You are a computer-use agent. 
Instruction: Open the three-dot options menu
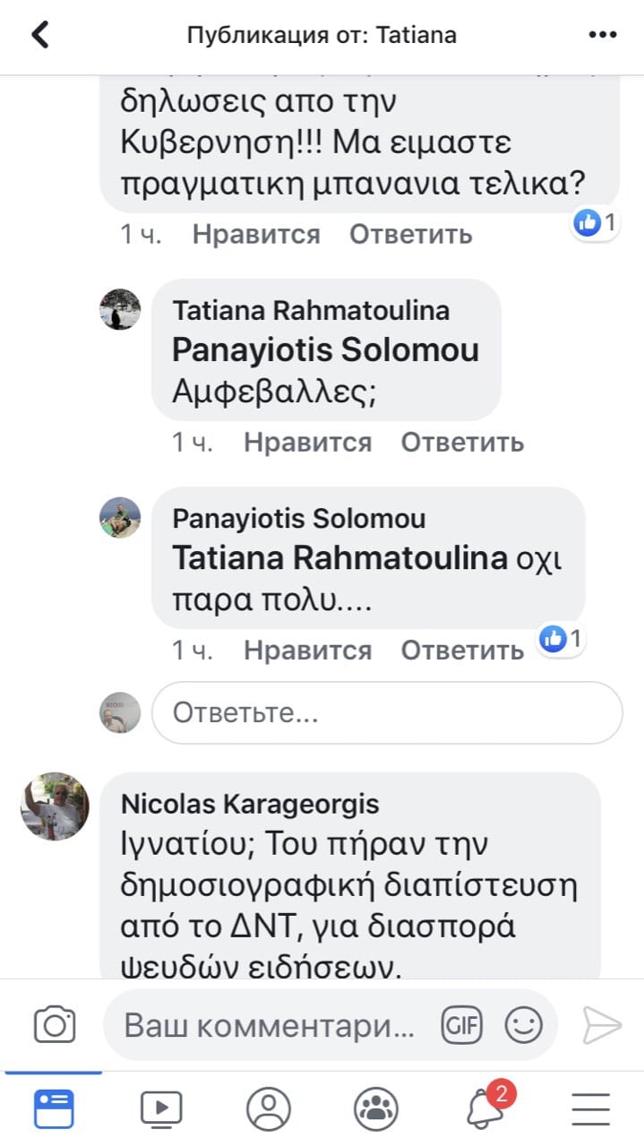603,35
